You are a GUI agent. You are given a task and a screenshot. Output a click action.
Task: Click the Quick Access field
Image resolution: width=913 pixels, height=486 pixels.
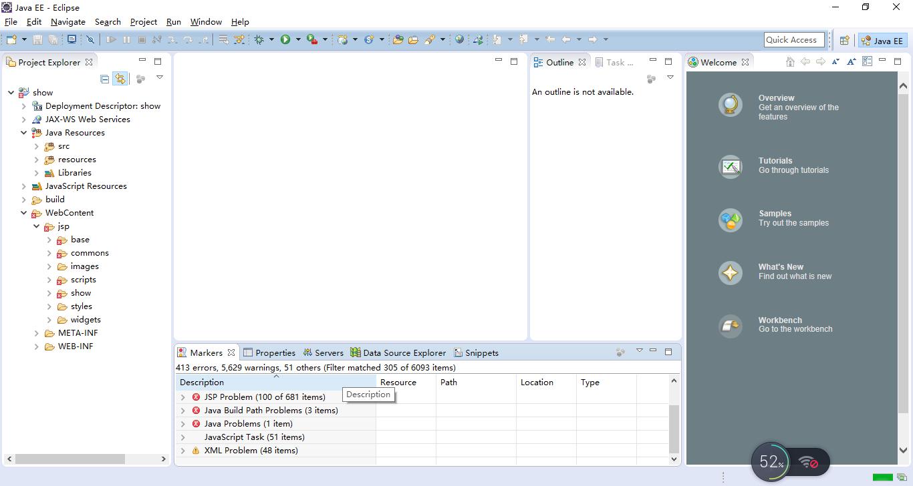point(794,39)
